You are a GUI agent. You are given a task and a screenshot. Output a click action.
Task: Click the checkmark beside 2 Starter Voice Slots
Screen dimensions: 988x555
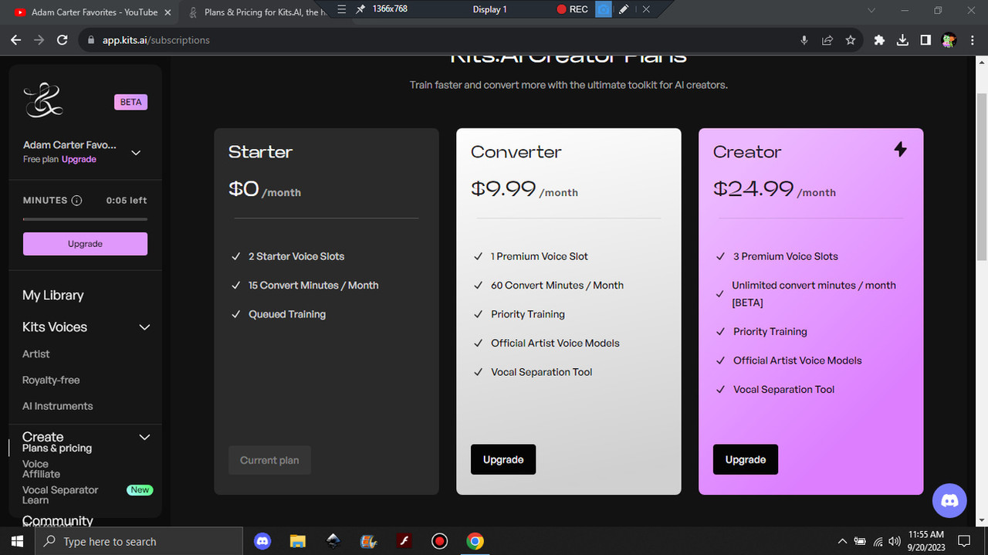tap(236, 256)
